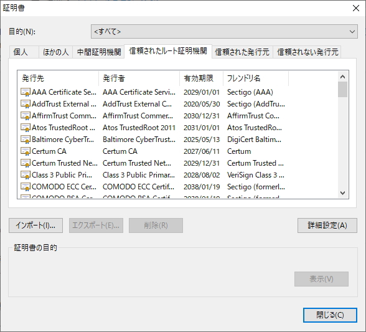Sort by the フレンドリ名 column header
Screen dimensions: 366x332
[256, 78]
